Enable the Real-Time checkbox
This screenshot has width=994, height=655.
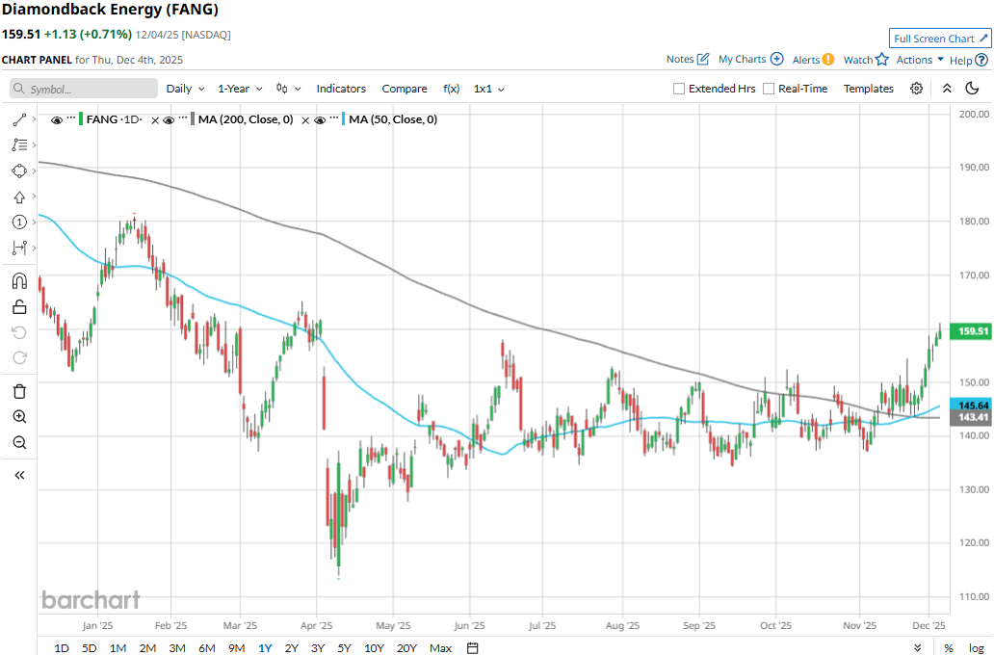[x=769, y=89]
